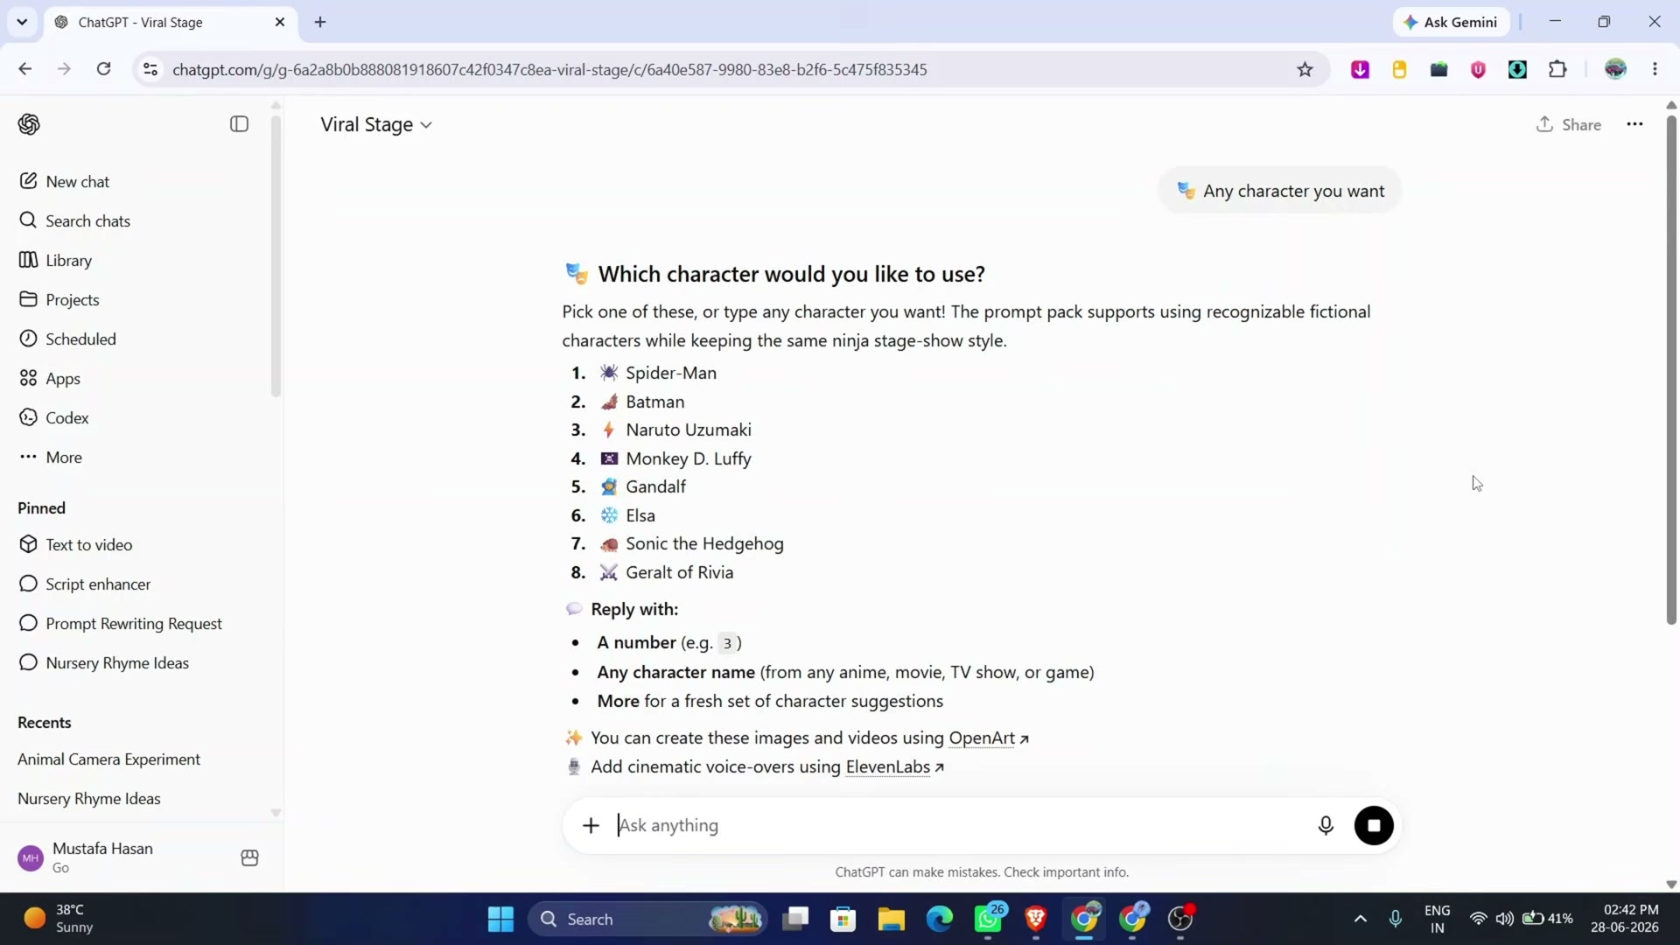Click the site information icon in address bar
The image size is (1680, 945).
coord(150,69)
